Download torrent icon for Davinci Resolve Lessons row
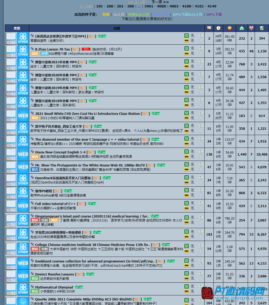The image size is (269, 305). (201, 273)
